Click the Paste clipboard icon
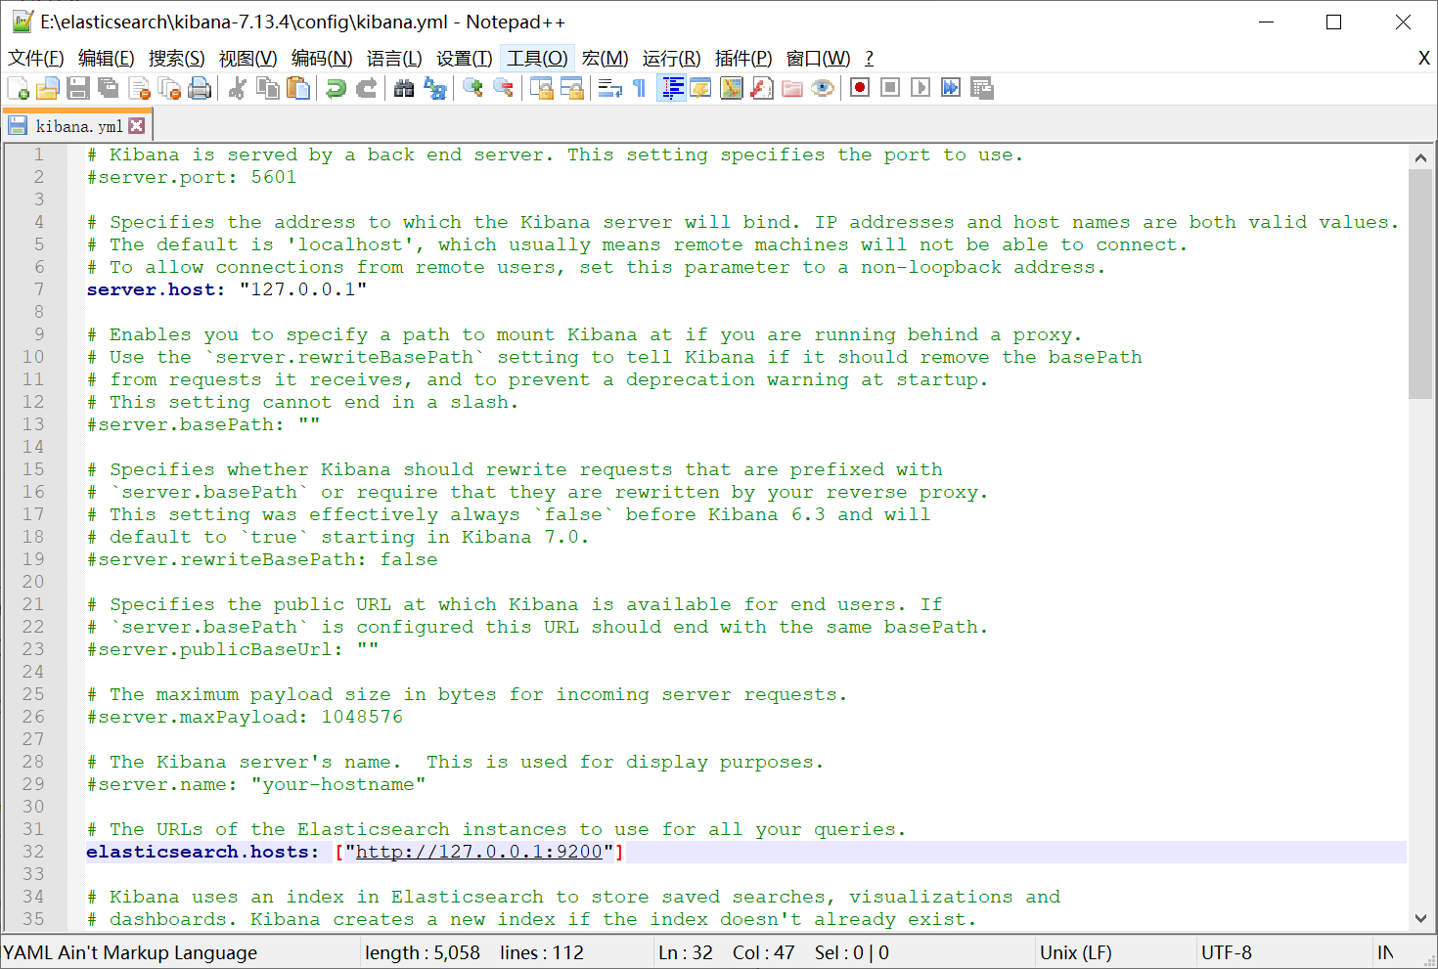Viewport: 1438px width, 969px height. [x=297, y=88]
